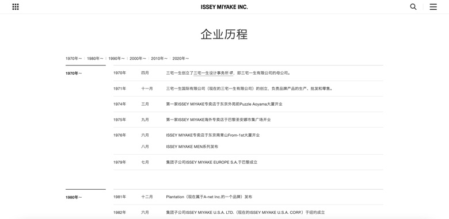Jump to the 1990年～ anchor tab

click(x=116, y=59)
